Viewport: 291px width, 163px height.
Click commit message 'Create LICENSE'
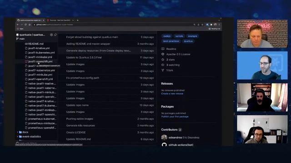point(76,132)
